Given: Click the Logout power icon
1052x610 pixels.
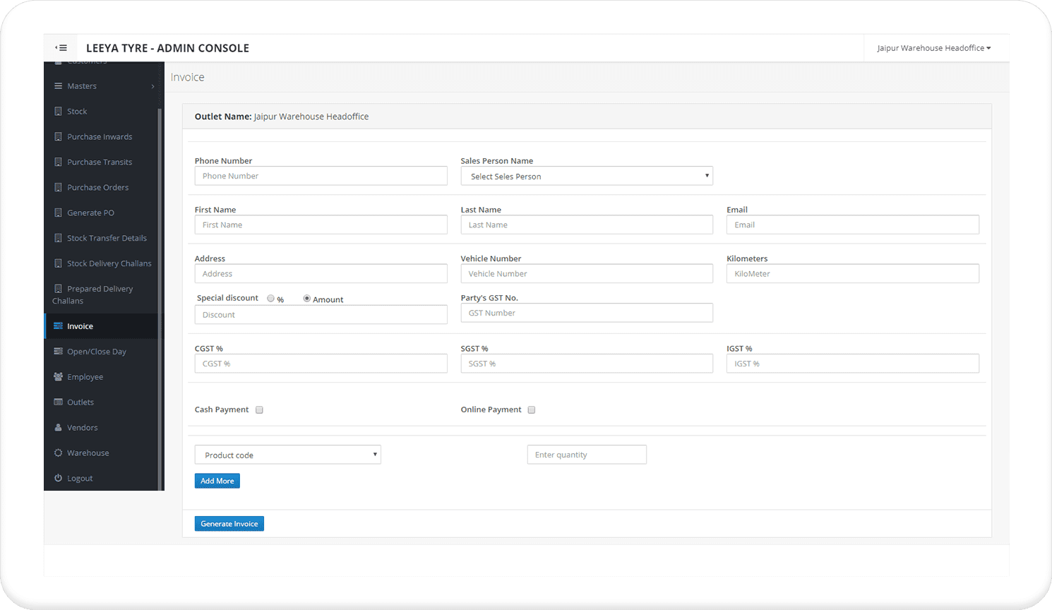Looking at the screenshot, I should (58, 479).
